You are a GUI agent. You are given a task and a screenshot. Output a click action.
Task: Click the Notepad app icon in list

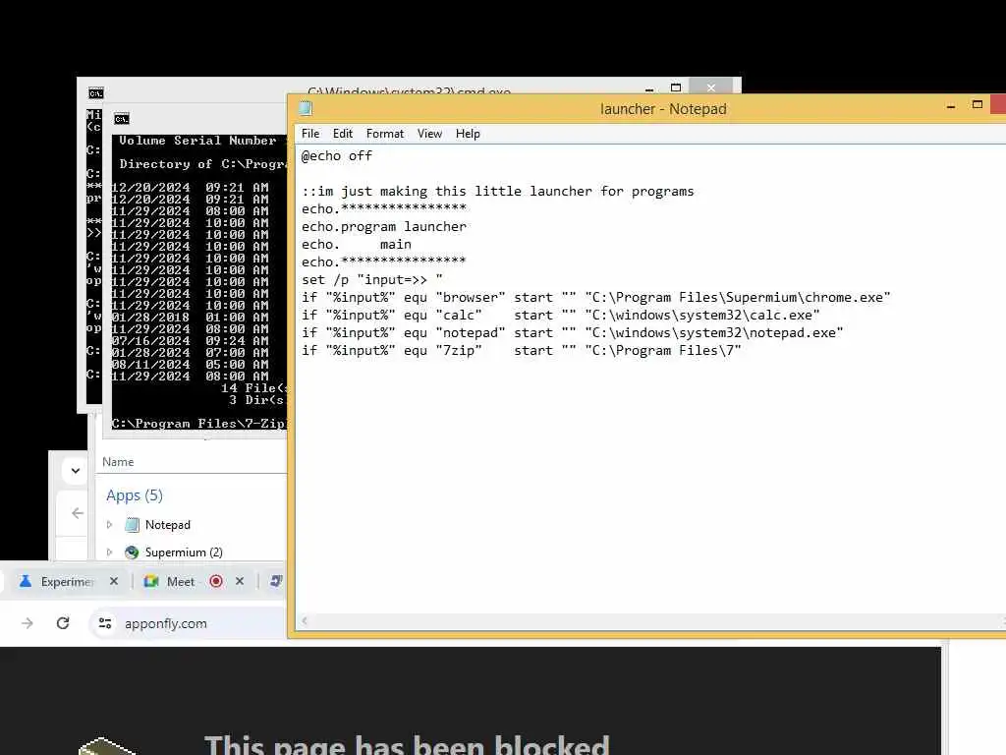pos(132,525)
